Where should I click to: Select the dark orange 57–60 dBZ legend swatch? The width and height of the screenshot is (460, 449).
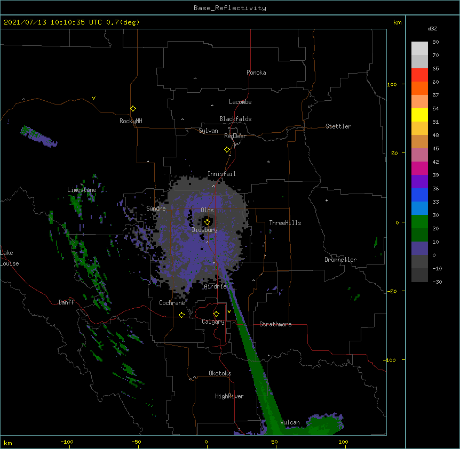419,88
